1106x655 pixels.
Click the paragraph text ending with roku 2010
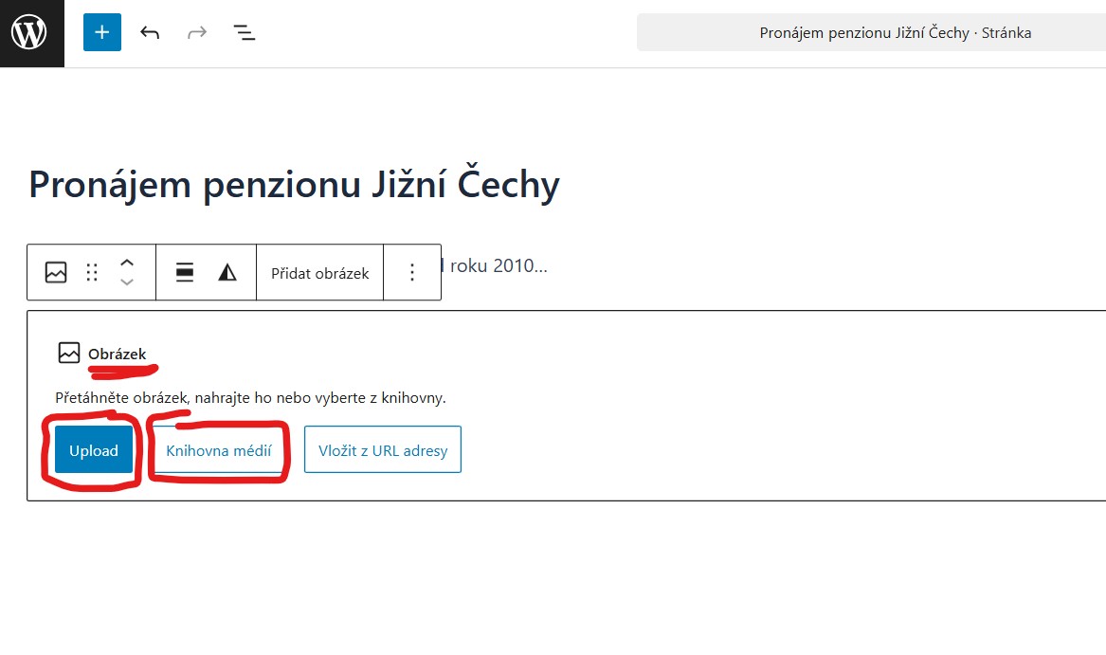498,265
